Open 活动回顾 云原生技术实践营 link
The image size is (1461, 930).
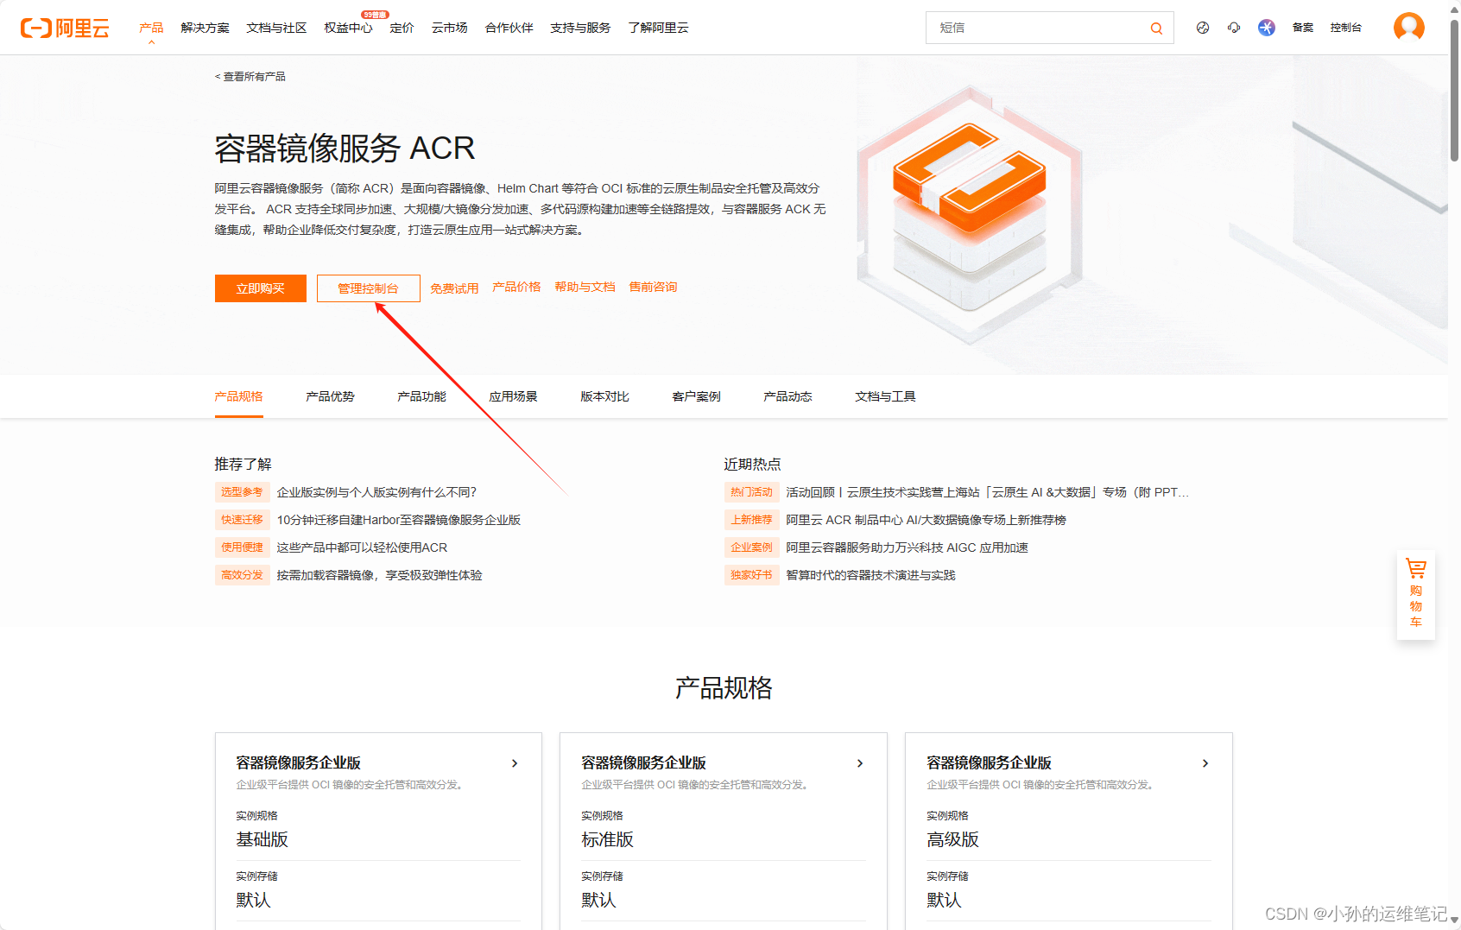(x=987, y=492)
